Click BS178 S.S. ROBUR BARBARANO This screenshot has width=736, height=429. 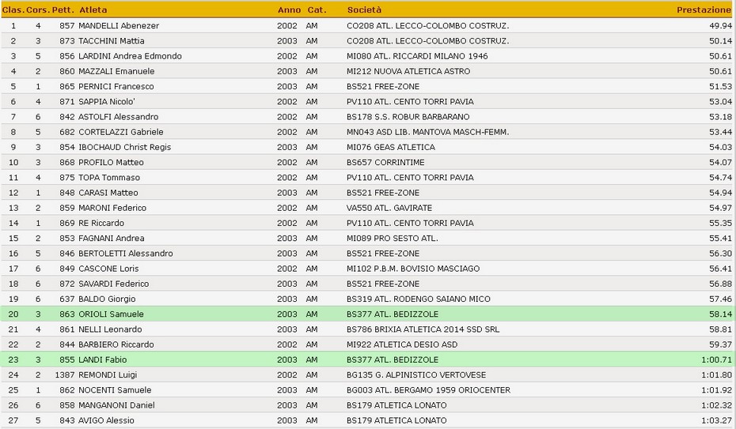408,117
